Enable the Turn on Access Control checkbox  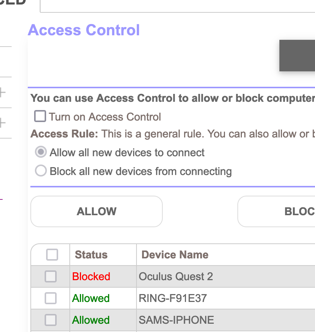point(40,116)
